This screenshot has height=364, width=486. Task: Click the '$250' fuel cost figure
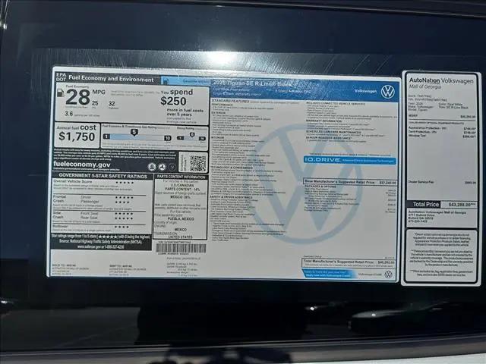pos(173,101)
